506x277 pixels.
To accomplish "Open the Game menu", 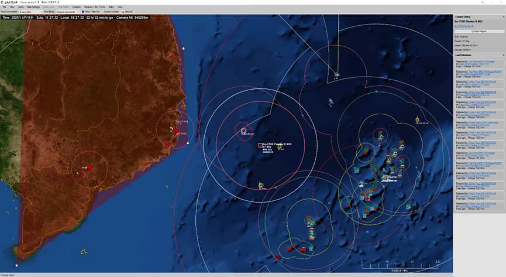I will 21,7.
